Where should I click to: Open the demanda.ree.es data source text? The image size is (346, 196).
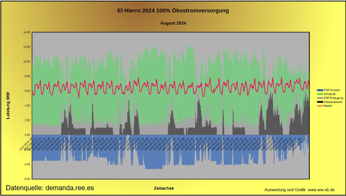coord(50,188)
